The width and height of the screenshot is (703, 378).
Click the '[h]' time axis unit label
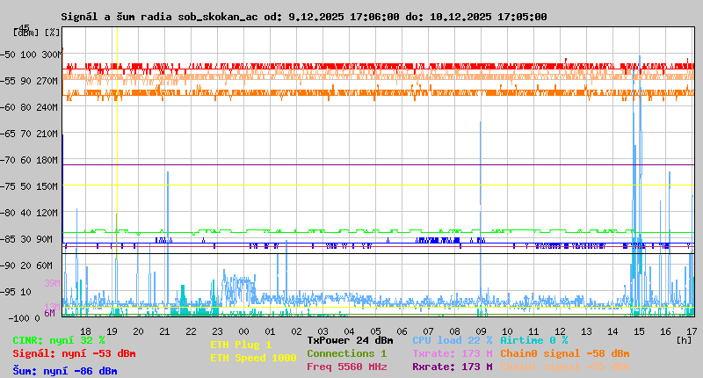pyautogui.click(x=684, y=340)
